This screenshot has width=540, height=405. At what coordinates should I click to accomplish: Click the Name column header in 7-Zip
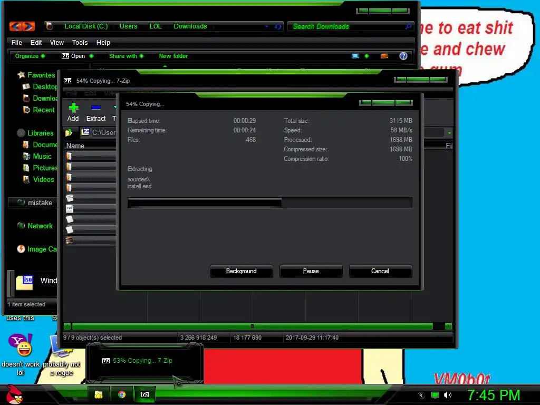point(75,146)
